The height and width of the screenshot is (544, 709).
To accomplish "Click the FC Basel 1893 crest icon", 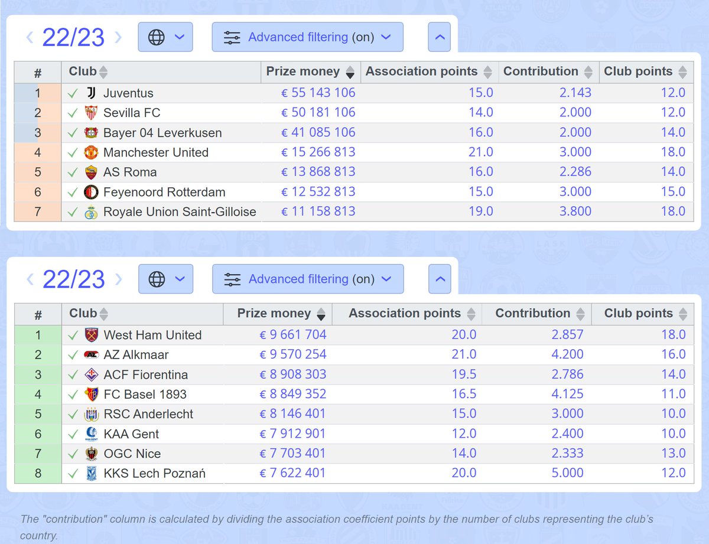I will point(91,395).
